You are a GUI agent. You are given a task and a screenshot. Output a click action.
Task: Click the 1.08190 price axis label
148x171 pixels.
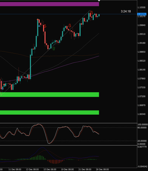point(141,70)
